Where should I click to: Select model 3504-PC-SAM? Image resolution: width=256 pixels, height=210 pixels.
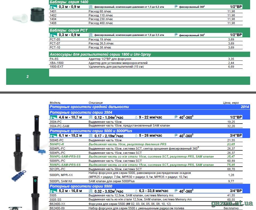click(59, 126)
